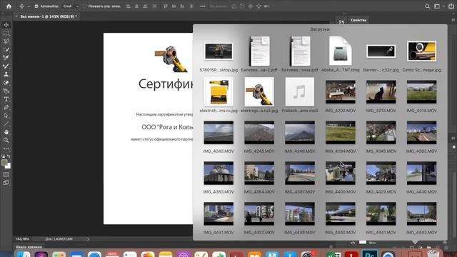This screenshot has width=457, height=257.
Task: Expand the status bar info arrow
Action: pos(88,239)
